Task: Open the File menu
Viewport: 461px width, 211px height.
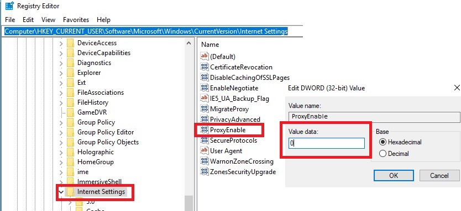Action: click(10, 20)
